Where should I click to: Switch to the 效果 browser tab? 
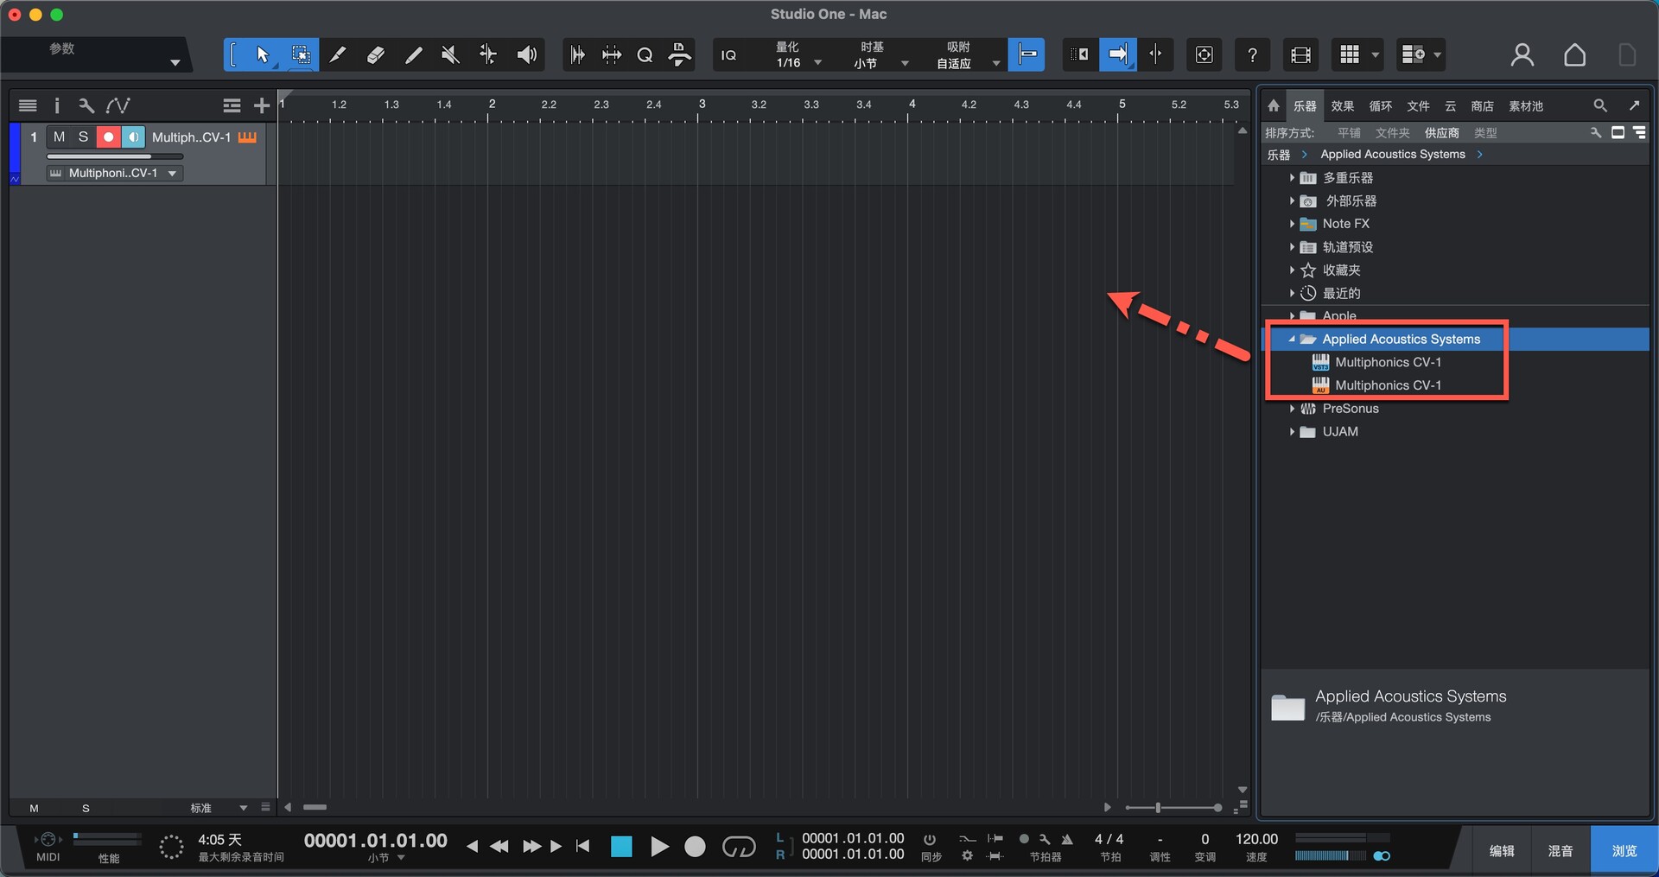click(1343, 106)
